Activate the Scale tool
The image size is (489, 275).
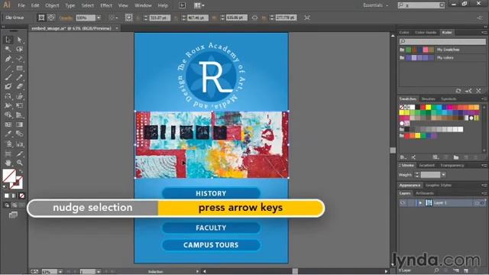20,96
